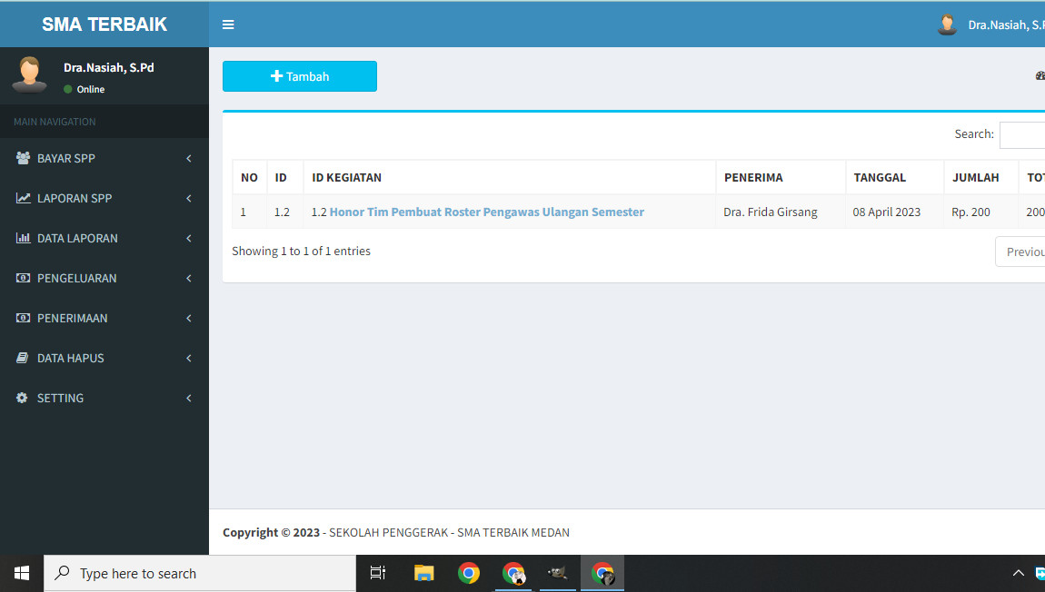Screen dimensions: 1045x592
Task: Sort the table by Penerima column
Action: 753,177
